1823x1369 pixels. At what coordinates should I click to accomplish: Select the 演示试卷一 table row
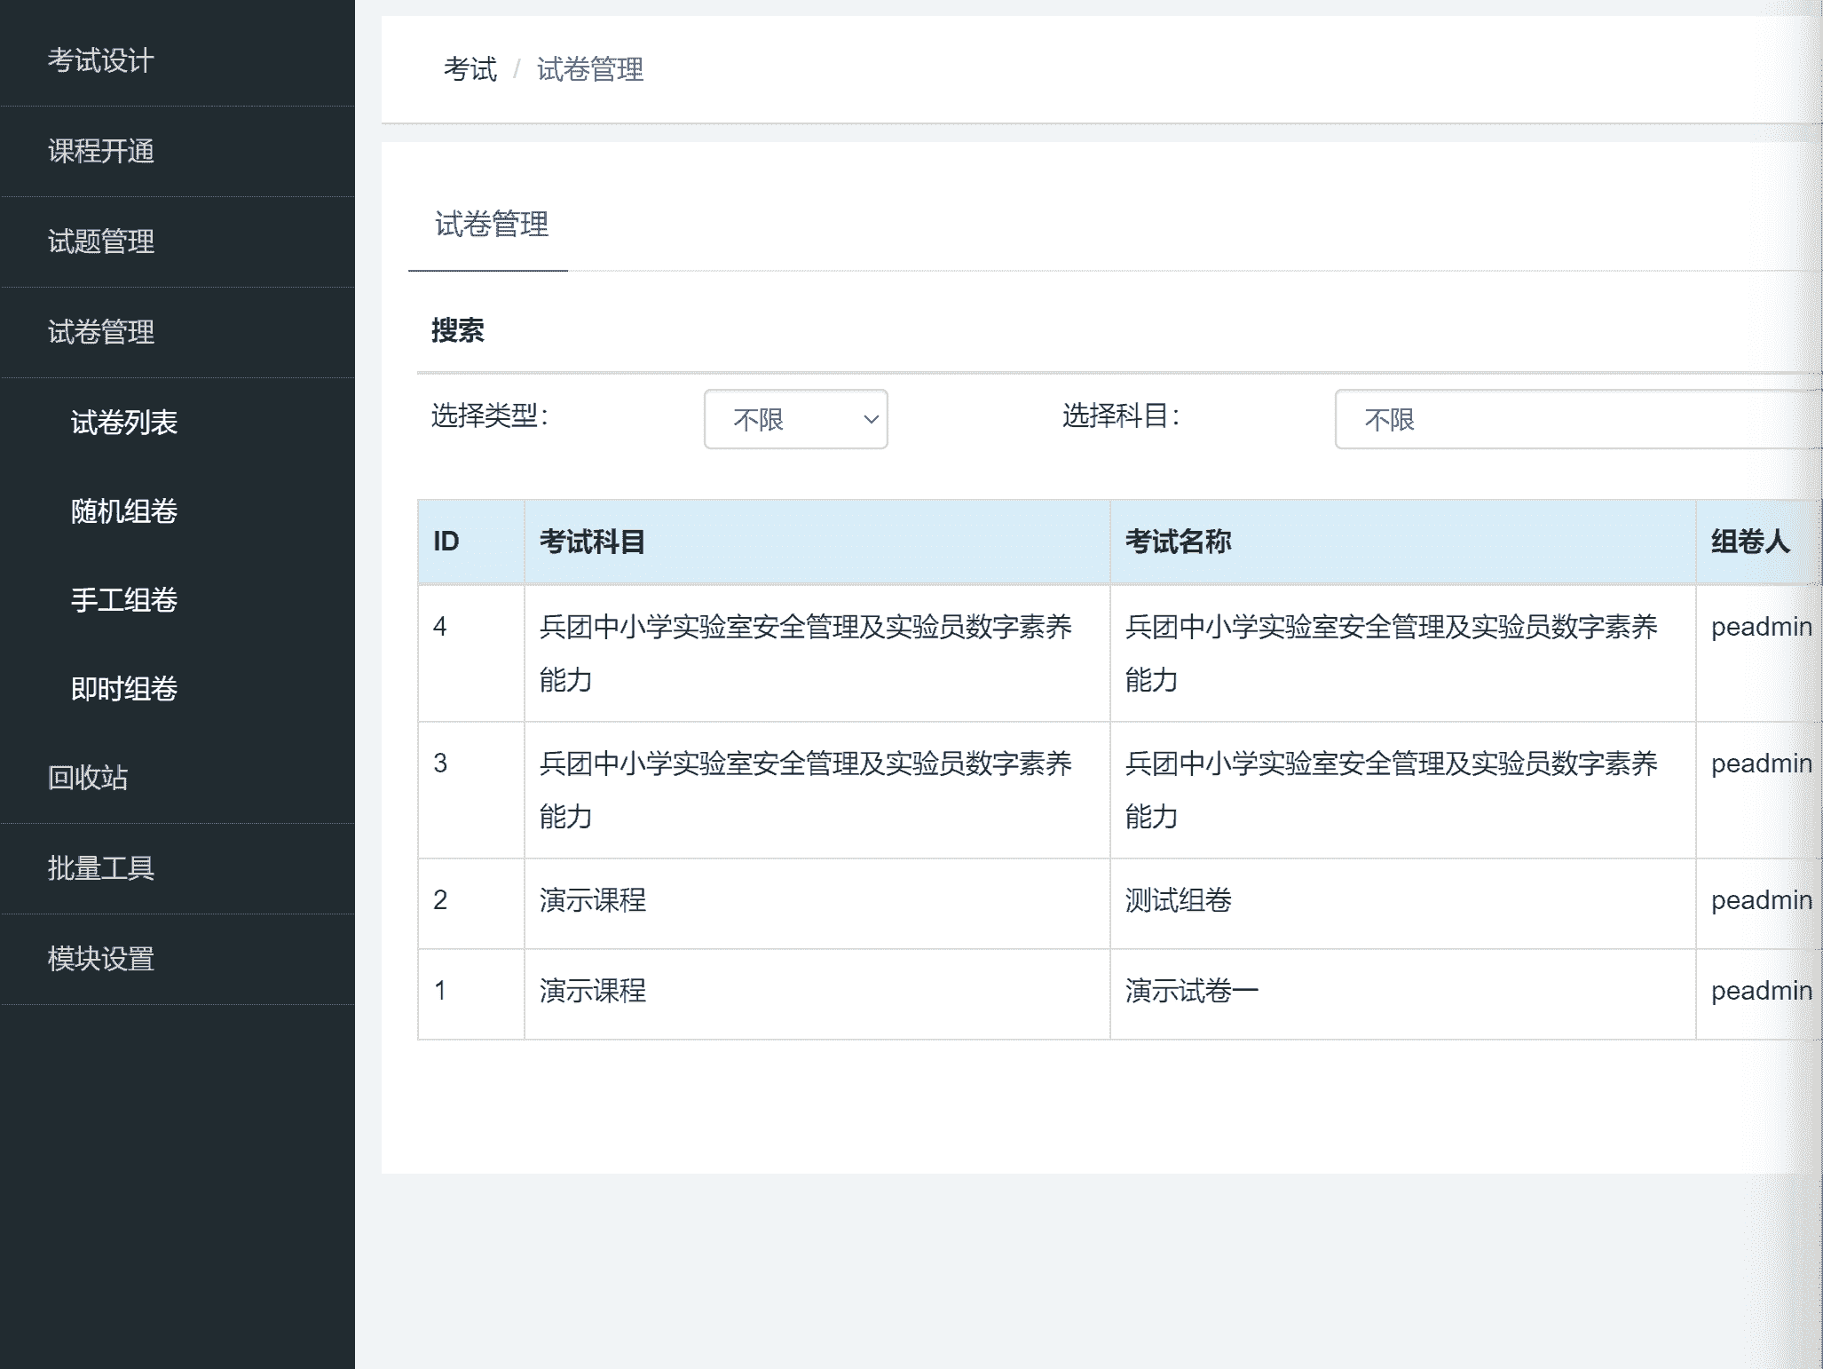[x=1191, y=991]
